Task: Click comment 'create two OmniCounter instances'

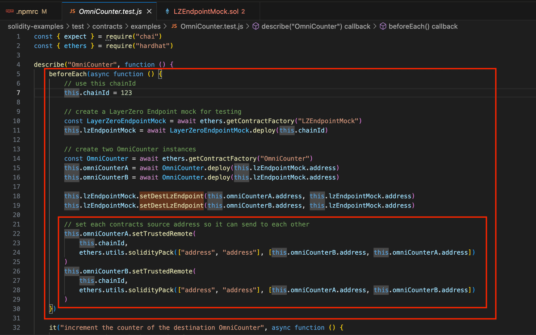Action: (x=130, y=149)
